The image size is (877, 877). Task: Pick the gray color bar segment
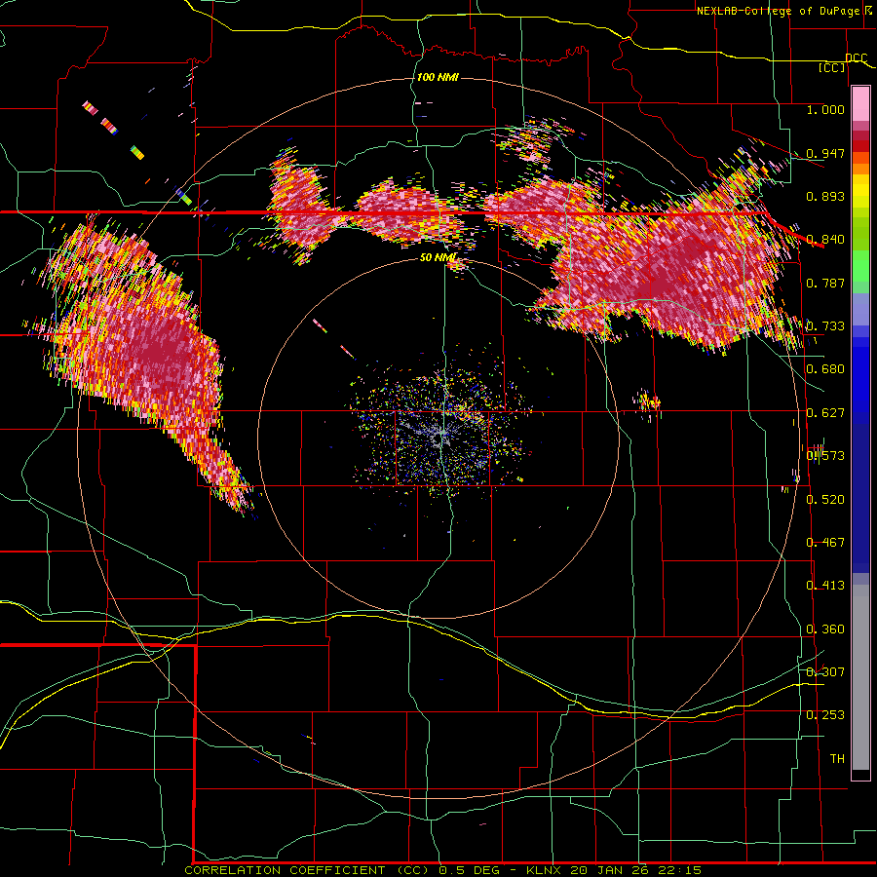click(860, 677)
